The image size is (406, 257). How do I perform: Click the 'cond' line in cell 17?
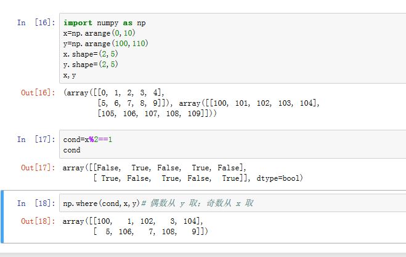(x=71, y=150)
